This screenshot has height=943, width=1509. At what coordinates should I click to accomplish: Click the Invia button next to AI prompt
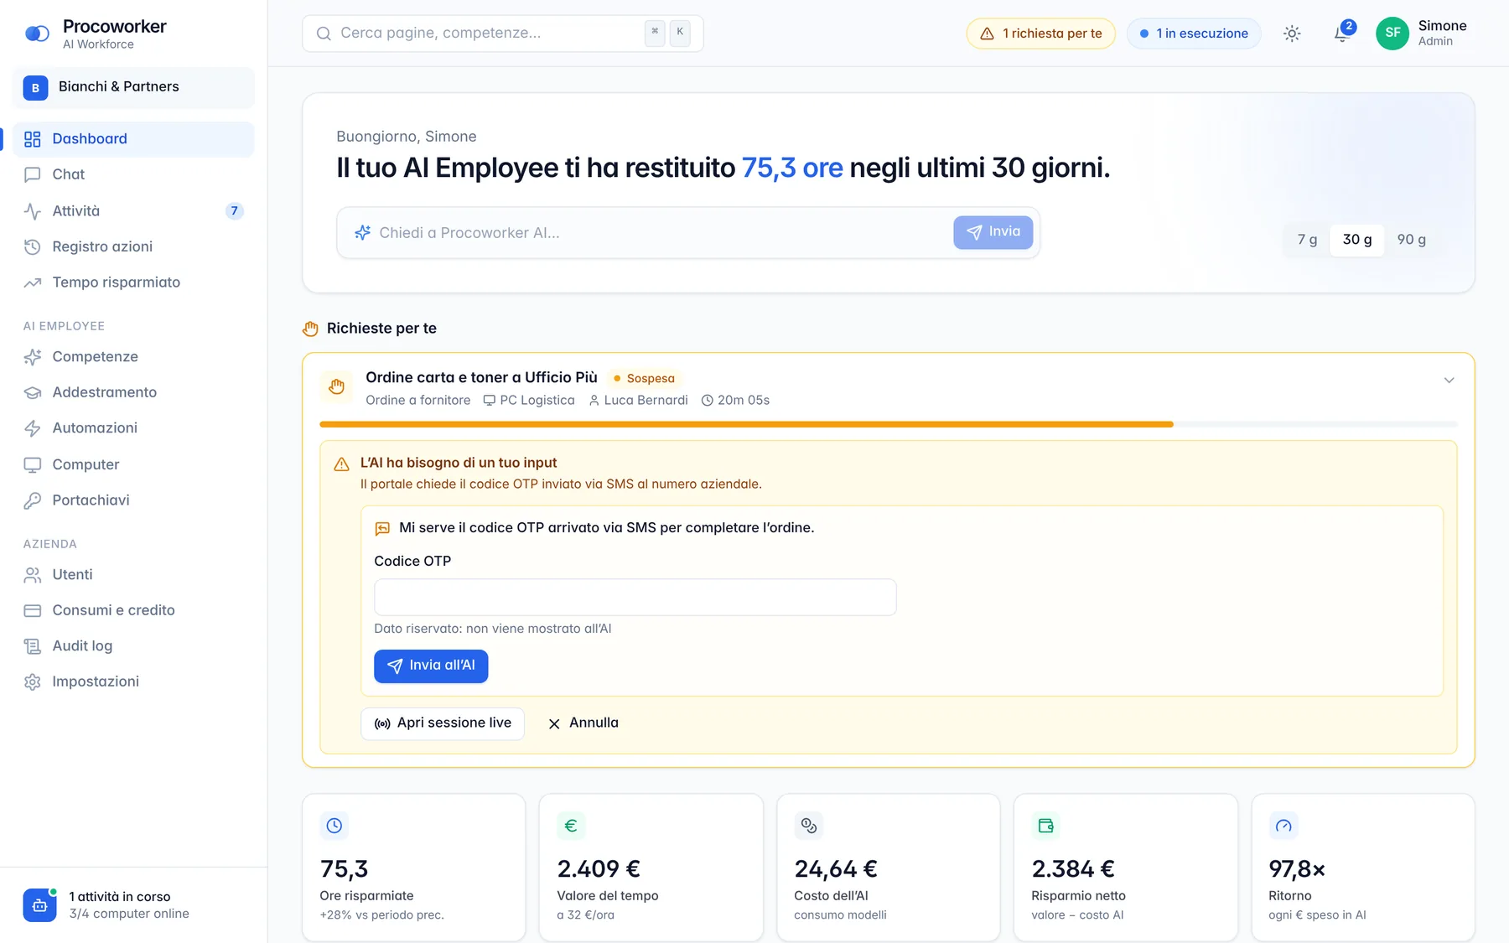(993, 232)
